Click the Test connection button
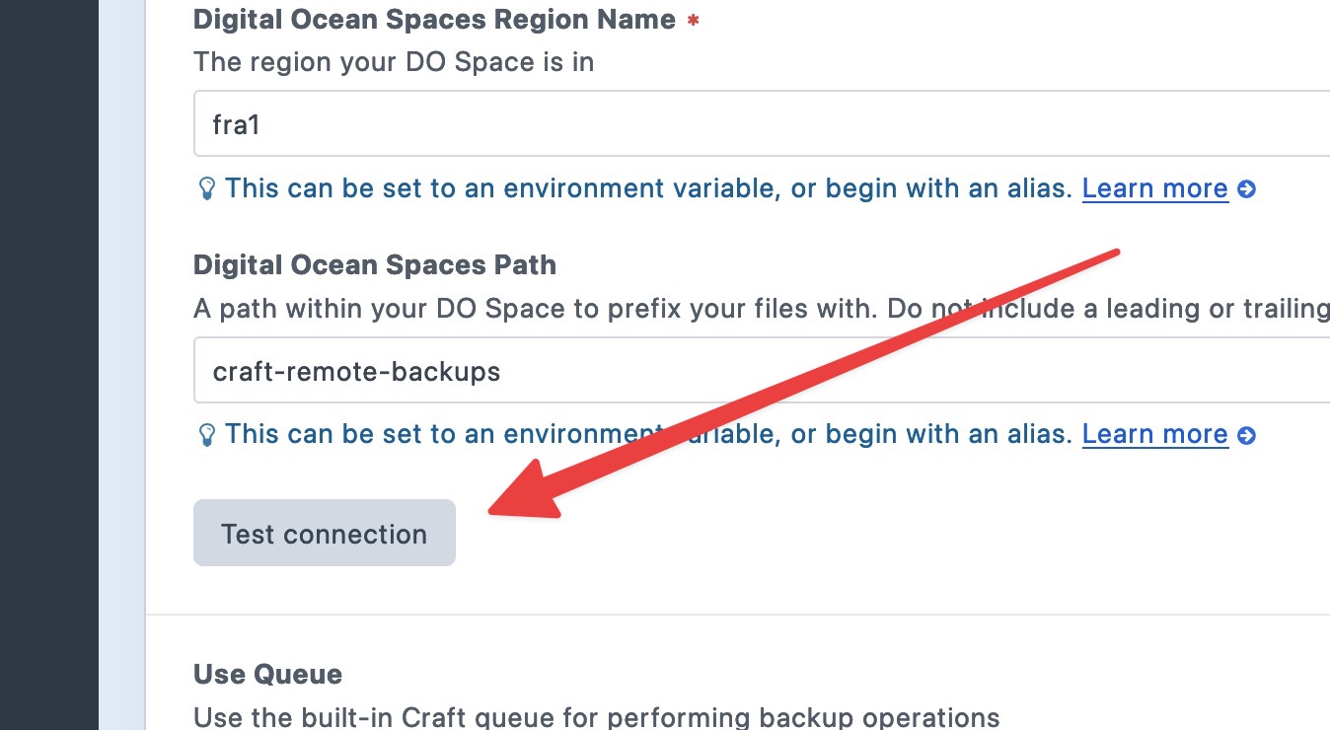This screenshot has width=1330, height=730. [x=324, y=533]
